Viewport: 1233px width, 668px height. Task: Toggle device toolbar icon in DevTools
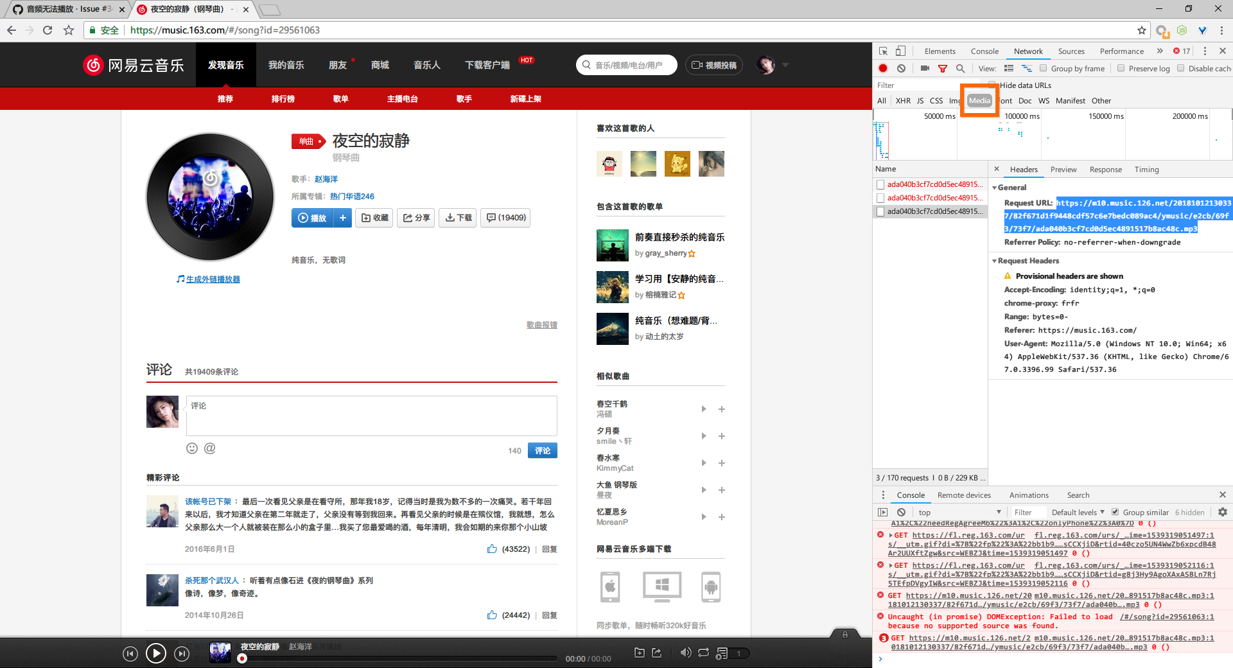[900, 51]
